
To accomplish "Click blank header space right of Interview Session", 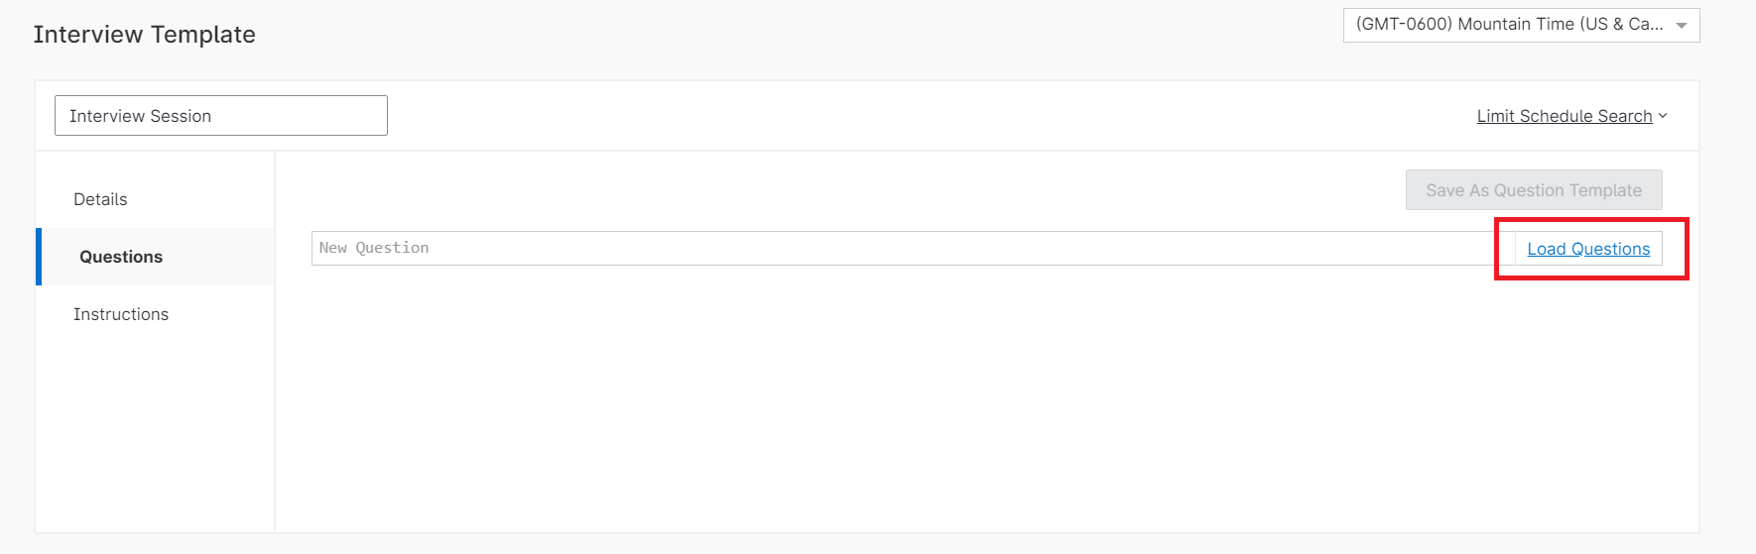I will (893, 116).
